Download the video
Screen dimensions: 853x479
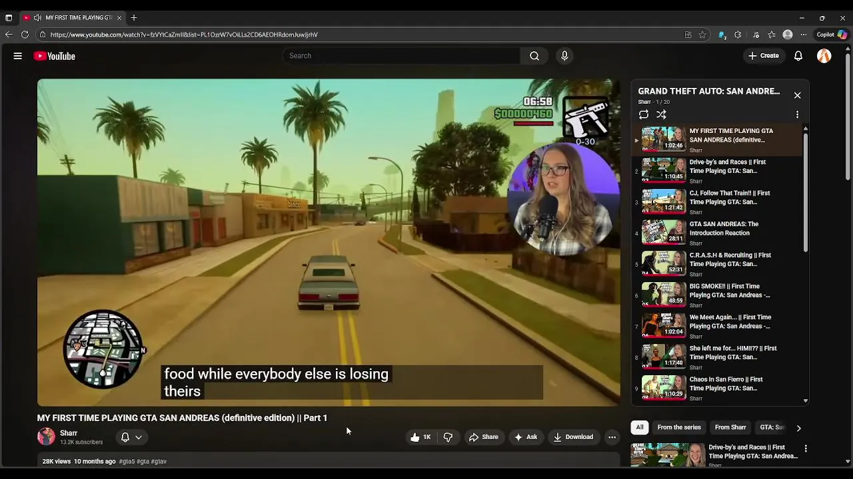[x=573, y=437]
